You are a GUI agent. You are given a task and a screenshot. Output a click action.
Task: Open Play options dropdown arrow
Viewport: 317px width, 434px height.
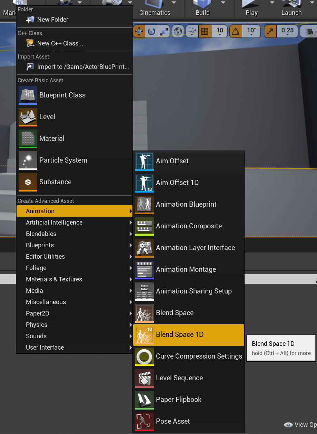click(x=272, y=3)
